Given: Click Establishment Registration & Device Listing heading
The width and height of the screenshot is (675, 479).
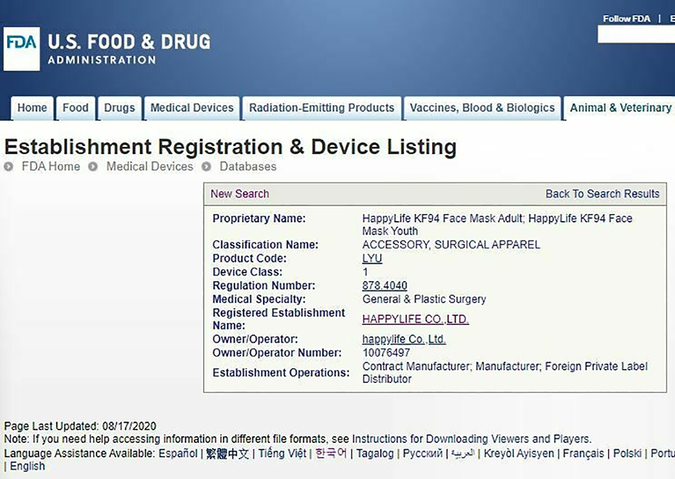Looking at the screenshot, I should [230, 147].
